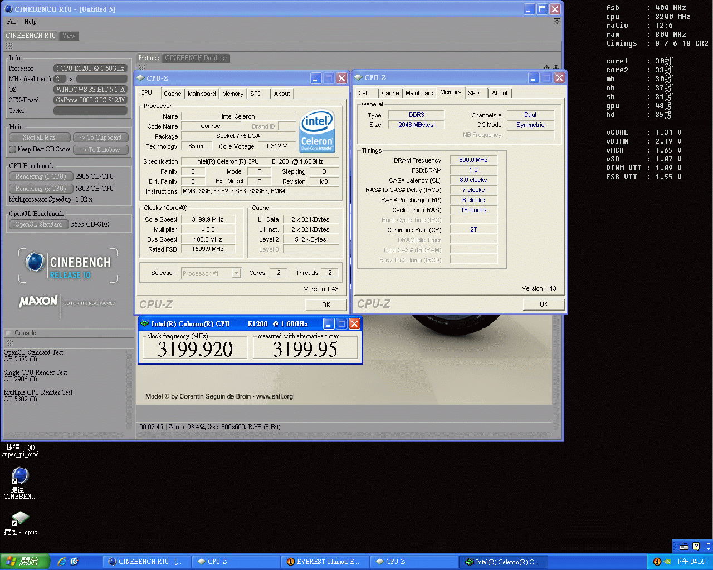Toggle Keep Best CB Score checkbox
The image size is (713, 570).
(x=12, y=149)
